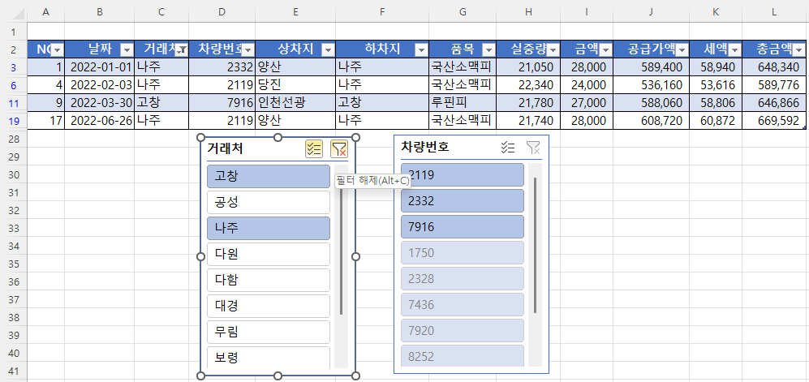Toggle multi-select in 차량번호 slicer

click(508, 148)
